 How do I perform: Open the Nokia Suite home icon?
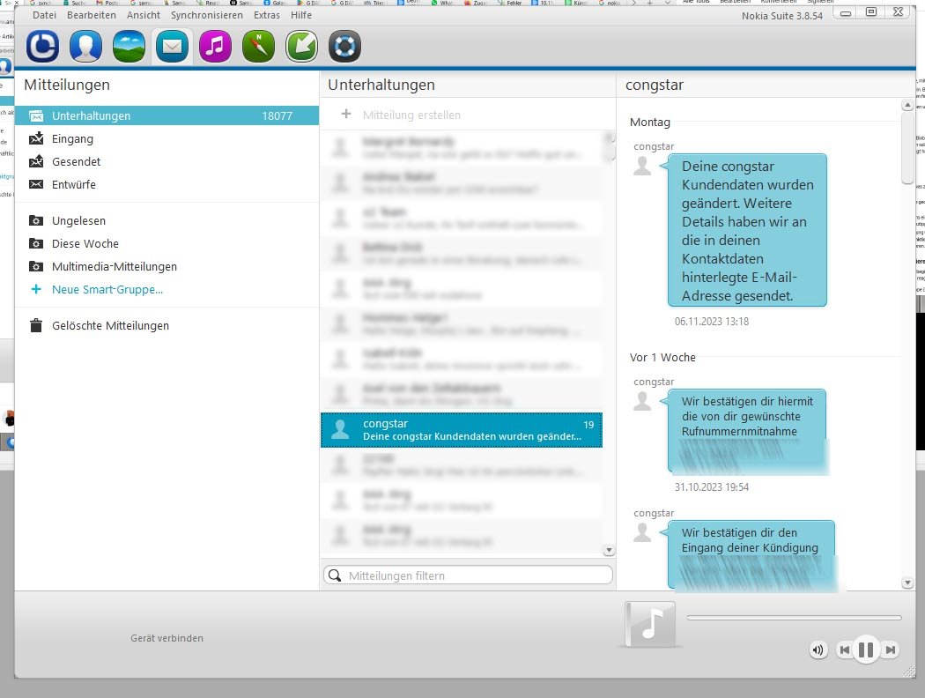click(42, 46)
